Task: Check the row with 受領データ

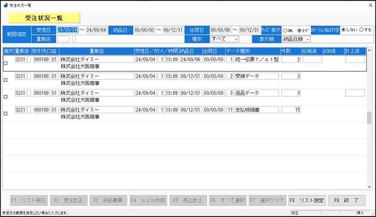Action: (x=5, y=80)
